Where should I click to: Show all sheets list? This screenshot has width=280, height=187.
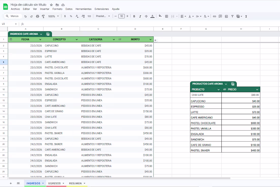pos(18,183)
